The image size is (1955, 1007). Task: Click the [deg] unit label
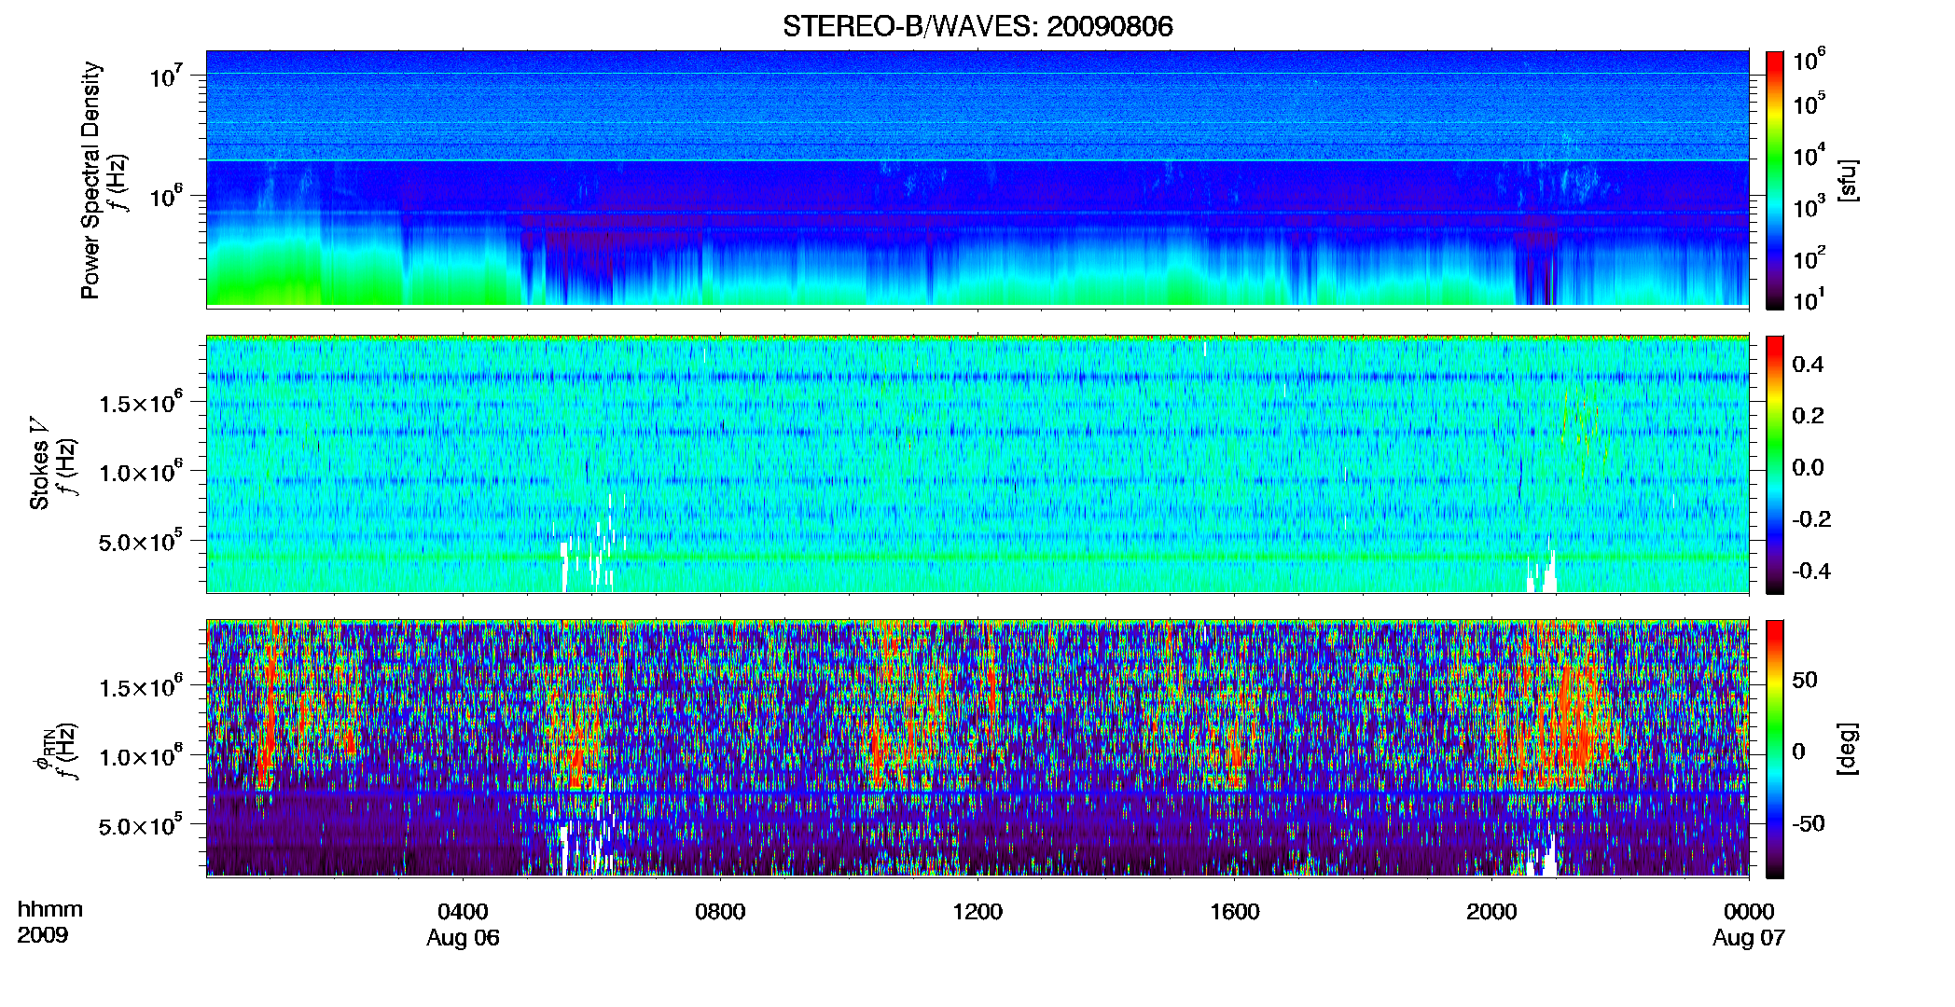[1848, 748]
